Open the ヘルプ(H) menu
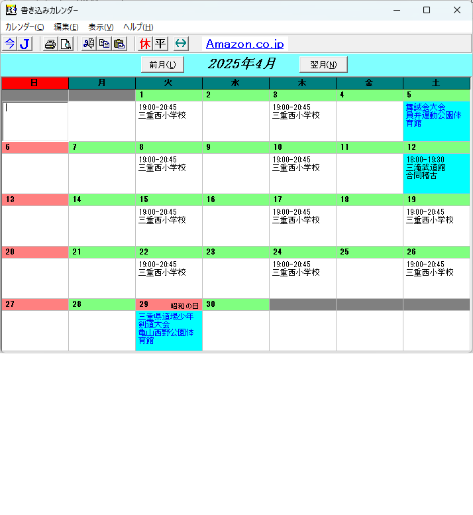The image size is (473, 515). pyautogui.click(x=138, y=27)
